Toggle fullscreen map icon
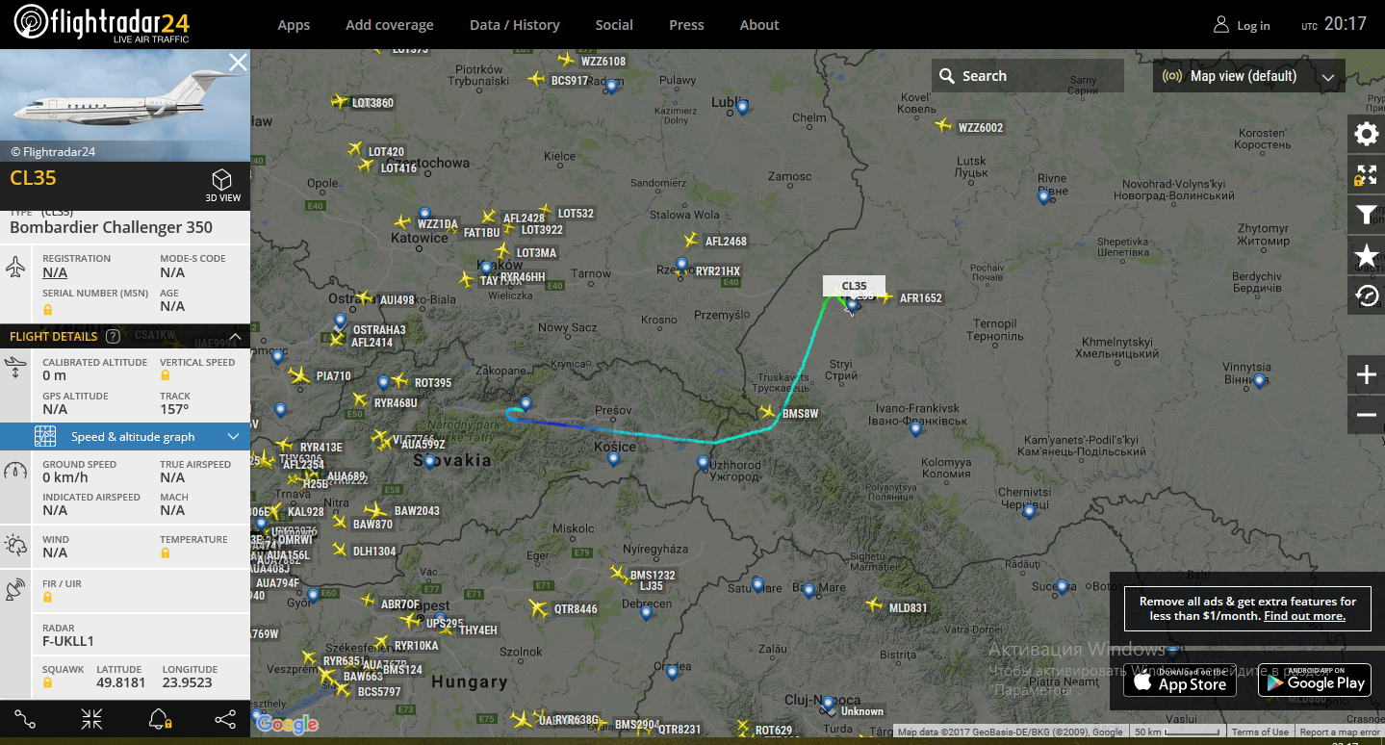Image resolution: width=1385 pixels, height=745 pixels. 1366,174
